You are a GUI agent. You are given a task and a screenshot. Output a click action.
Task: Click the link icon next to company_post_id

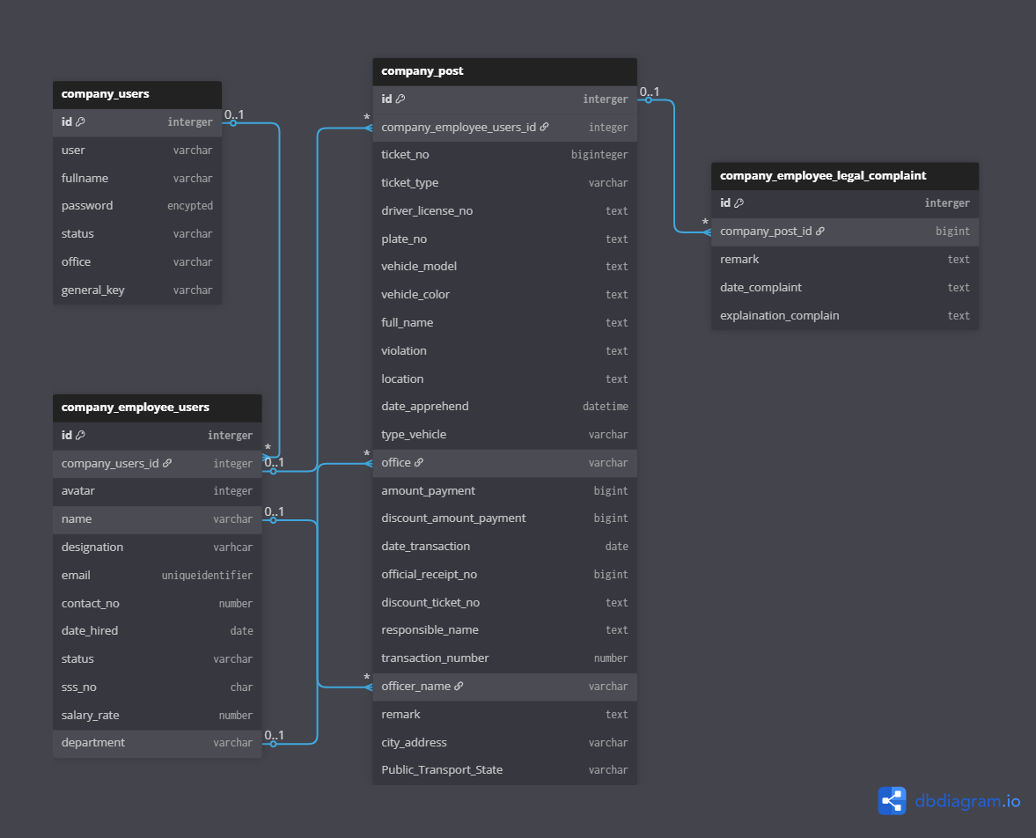(x=820, y=232)
